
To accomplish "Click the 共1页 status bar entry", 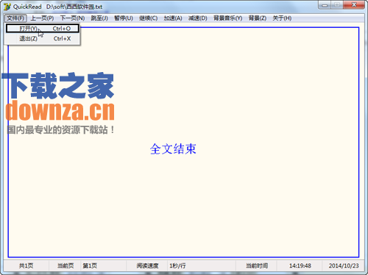I will (x=26, y=265).
